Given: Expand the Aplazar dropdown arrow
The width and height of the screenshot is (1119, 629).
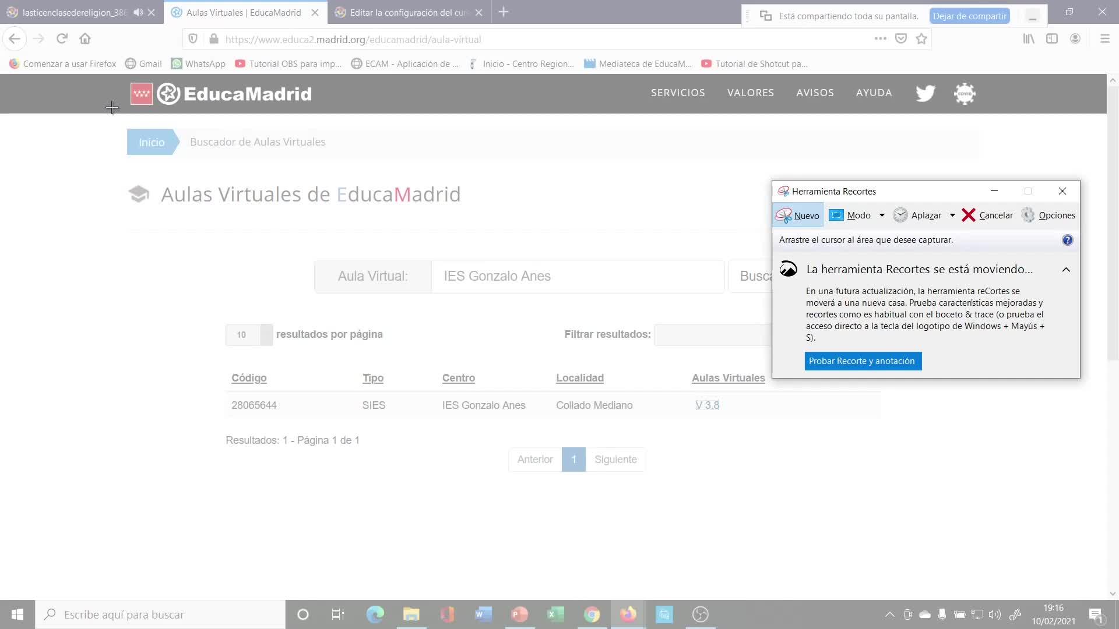Looking at the screenshot, I should [952, 215].
